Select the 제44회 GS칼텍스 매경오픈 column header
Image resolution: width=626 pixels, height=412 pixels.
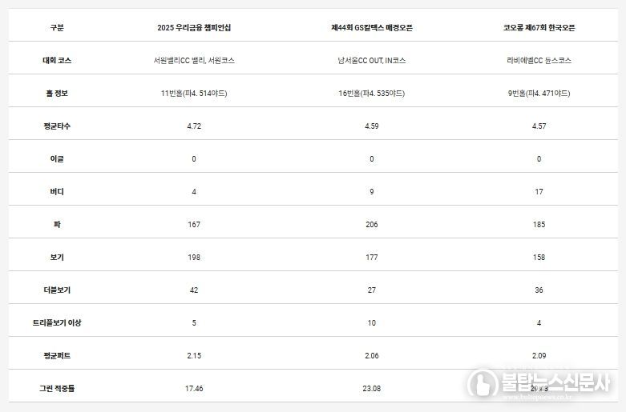pyautogui.click(x=372, y=27)
